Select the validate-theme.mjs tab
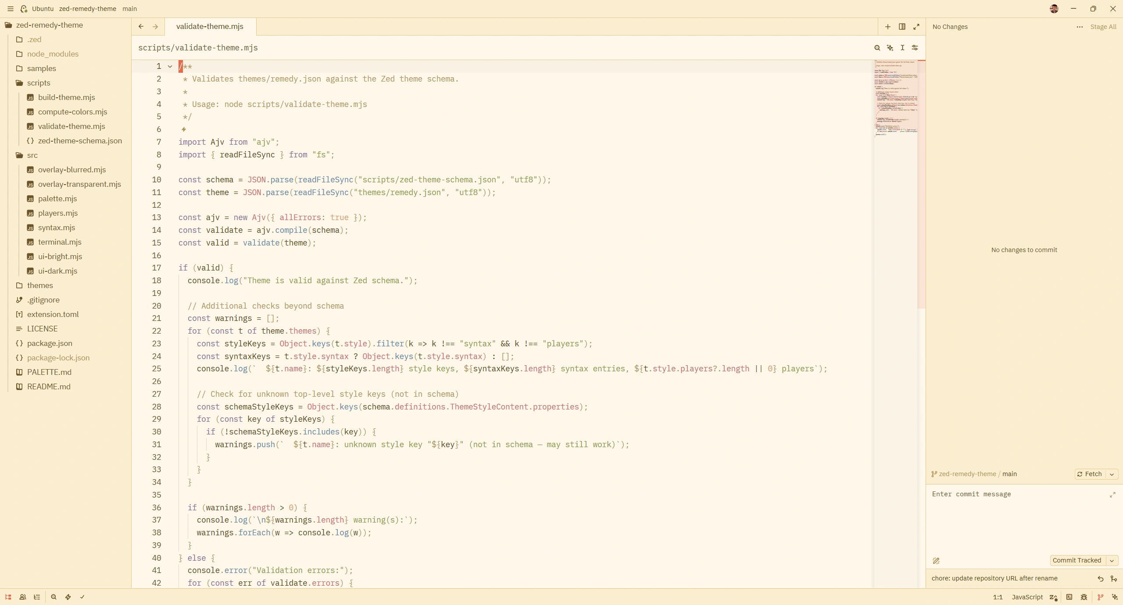Image resolution: width=1123 pixels, height=605 pixels. click(210, 27)
